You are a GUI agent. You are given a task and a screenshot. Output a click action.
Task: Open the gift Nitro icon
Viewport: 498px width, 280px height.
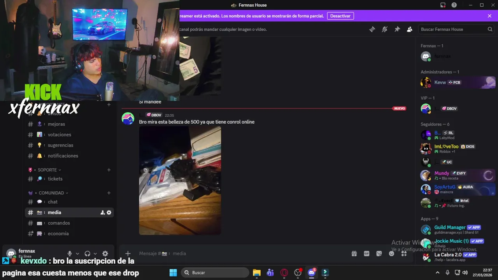[x=354, y=254]
